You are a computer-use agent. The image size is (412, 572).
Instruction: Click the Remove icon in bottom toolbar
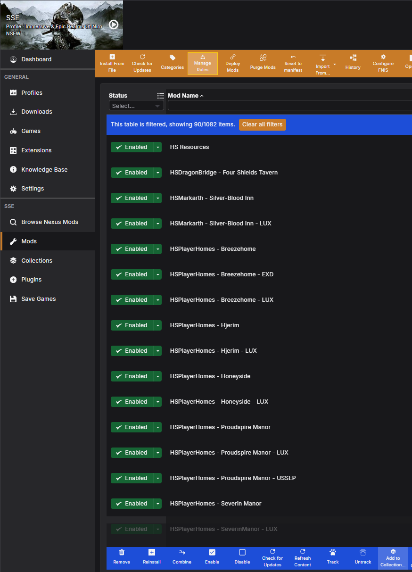pyautogui.click(x=122, y=558)
